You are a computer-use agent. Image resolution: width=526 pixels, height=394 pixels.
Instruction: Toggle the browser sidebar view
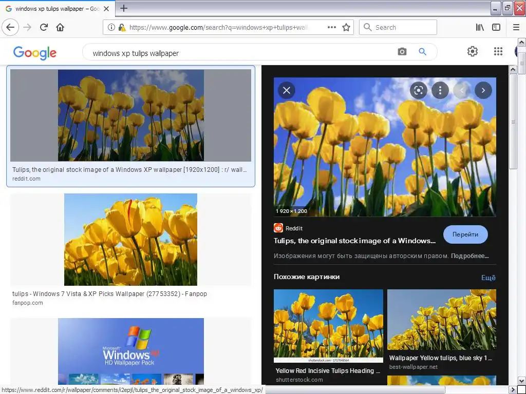(496, 27)
